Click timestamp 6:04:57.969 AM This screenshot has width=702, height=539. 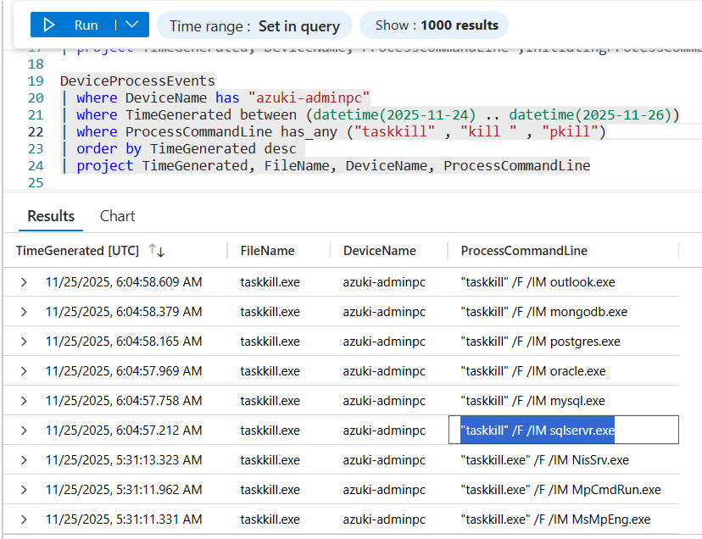[x=124, y=370]
